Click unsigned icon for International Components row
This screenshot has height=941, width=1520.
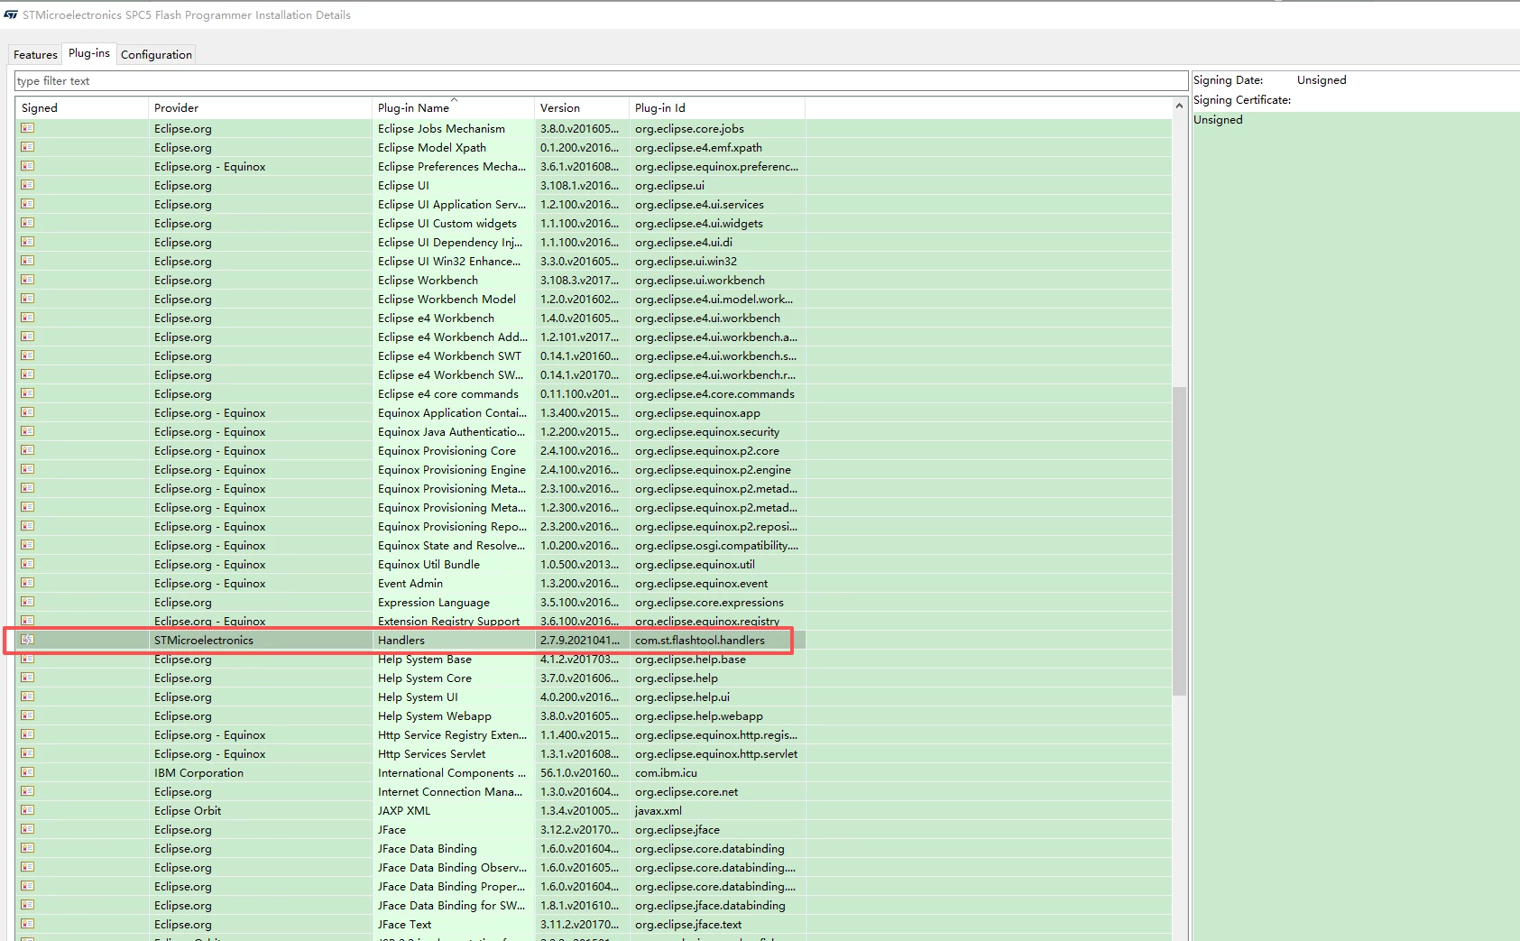tap(28, 772)
